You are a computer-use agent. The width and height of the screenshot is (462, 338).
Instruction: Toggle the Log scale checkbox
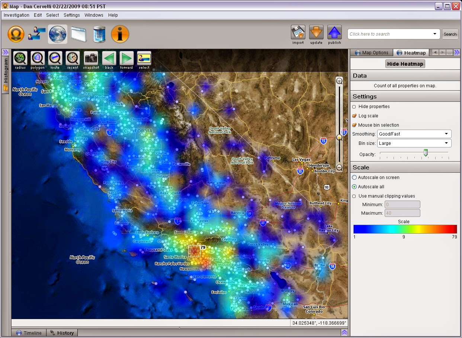pos(354,116)
